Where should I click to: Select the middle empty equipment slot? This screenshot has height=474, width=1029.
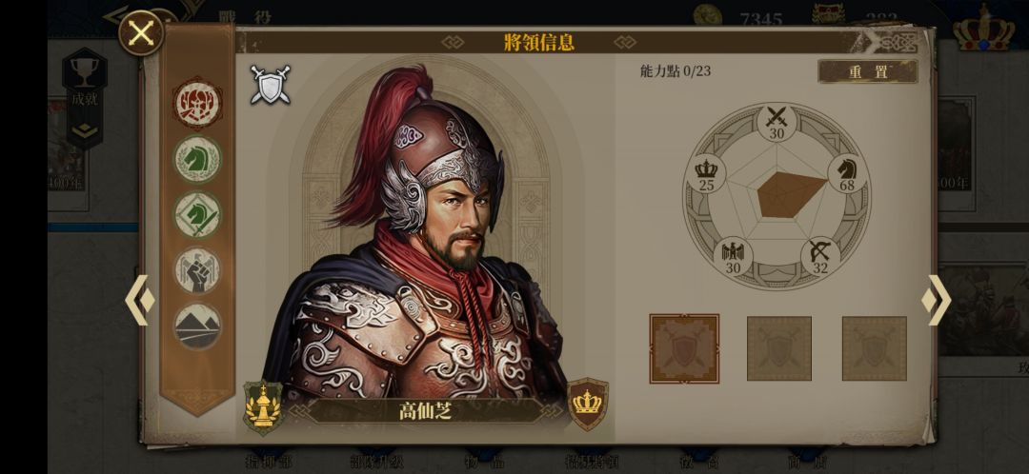coord(779,348)
